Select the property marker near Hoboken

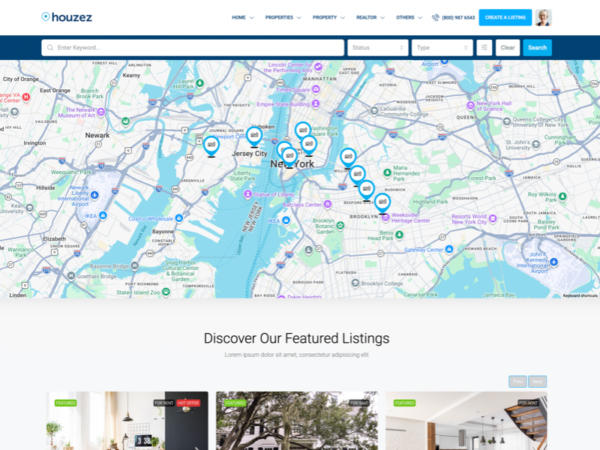point(254,136)
